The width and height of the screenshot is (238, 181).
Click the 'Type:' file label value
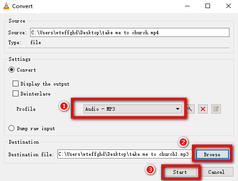(36, 42)
